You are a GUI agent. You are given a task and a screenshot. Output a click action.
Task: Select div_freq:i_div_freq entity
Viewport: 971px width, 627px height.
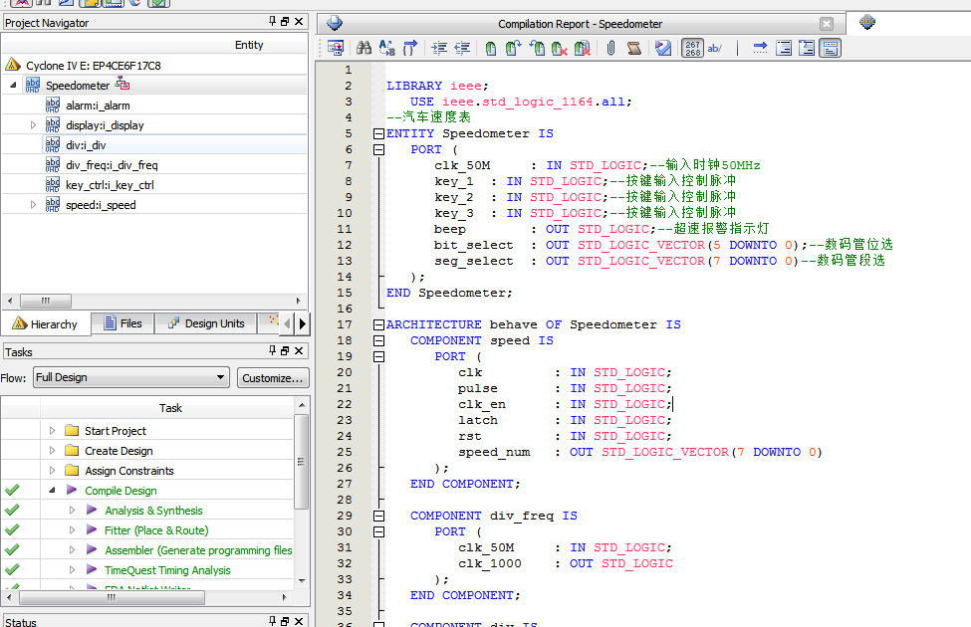tap(112, 164)
